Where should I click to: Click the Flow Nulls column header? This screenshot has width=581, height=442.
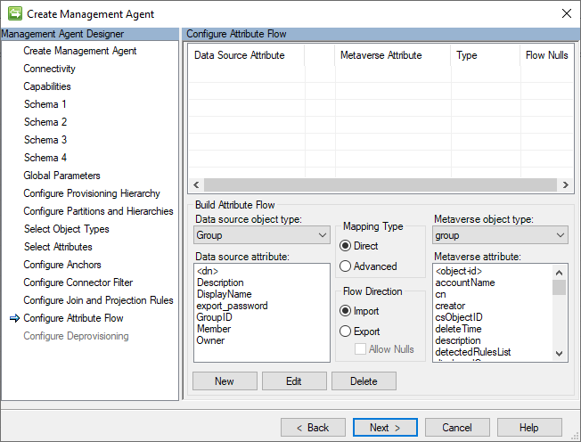547,55
